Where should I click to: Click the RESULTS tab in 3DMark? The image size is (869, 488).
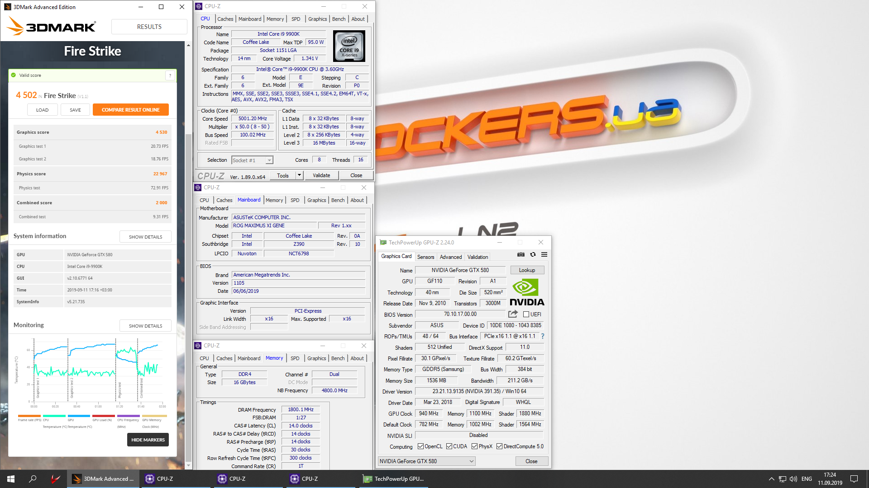149,27
